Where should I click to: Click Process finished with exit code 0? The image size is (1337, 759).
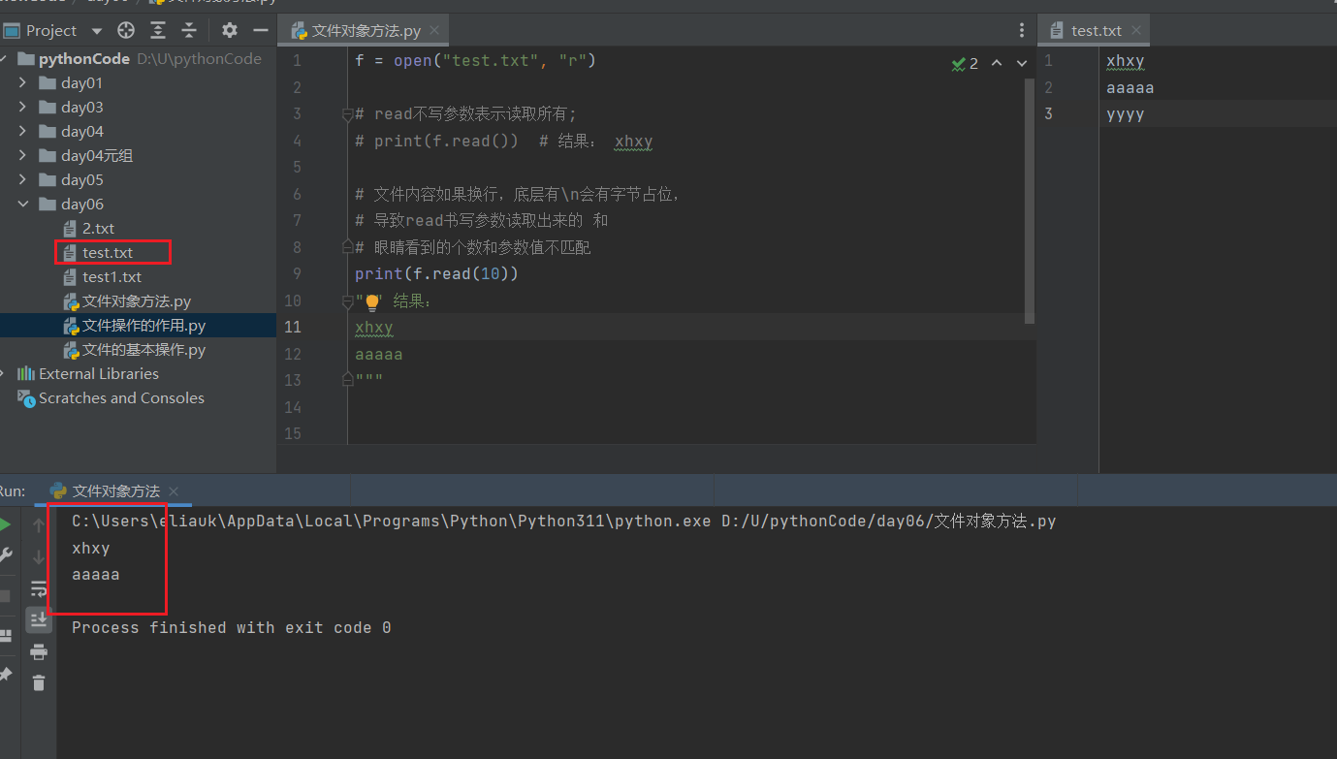[x=232, y=628]
